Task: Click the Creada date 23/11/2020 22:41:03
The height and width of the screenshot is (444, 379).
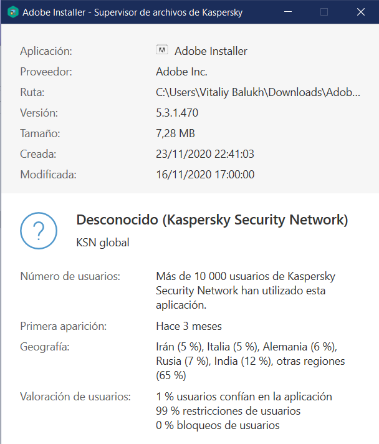Action: point(204,154)
